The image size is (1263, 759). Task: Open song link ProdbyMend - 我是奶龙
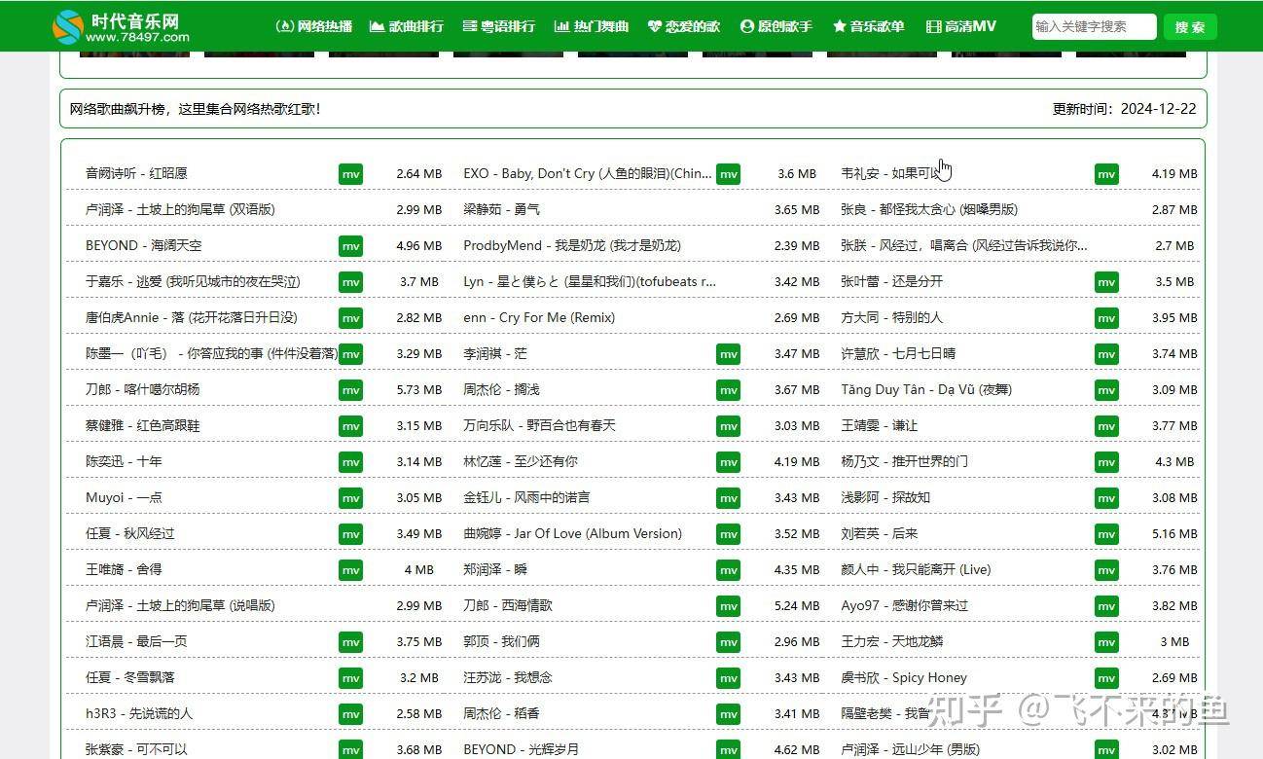pyautogui.click(x=572, y=245)
